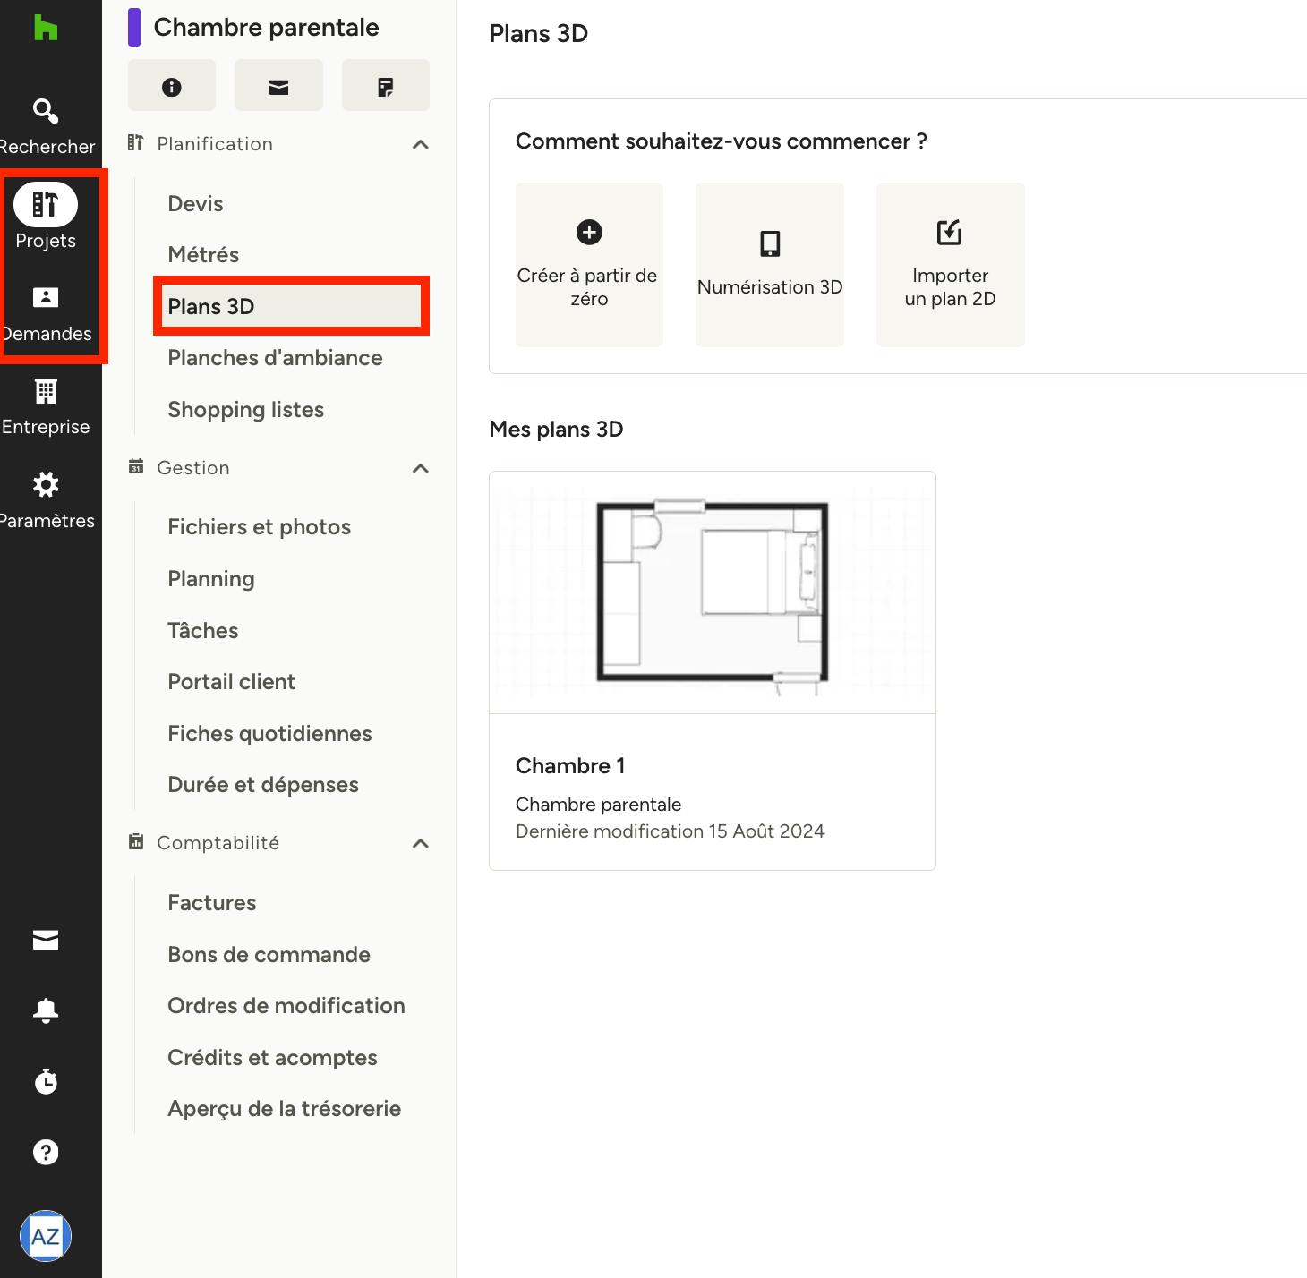The height and width of the screenshot is (1278, 1307).
Task: Open the Projets sidebar icon
Action: point(46,205)
